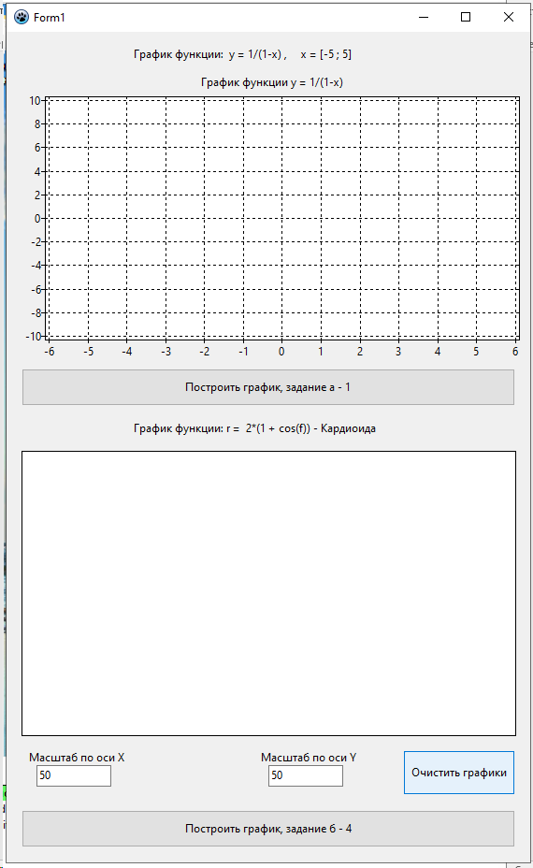The width and height of the screenshot is (533, 868).
Task: Click the y-axis label '10' on the chart
Action: pyautogui.click(x=35, y=101)
